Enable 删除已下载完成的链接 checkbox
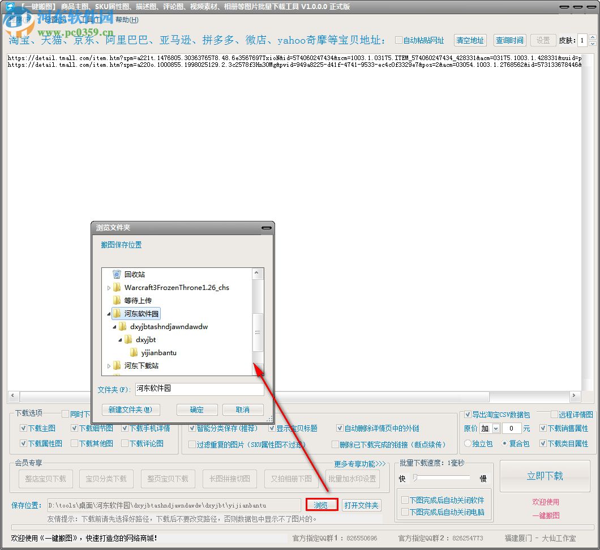Screen dimensions: 600x550 (x=335, y=445)
